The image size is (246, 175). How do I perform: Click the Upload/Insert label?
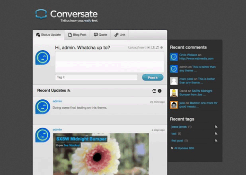(137, 47)
